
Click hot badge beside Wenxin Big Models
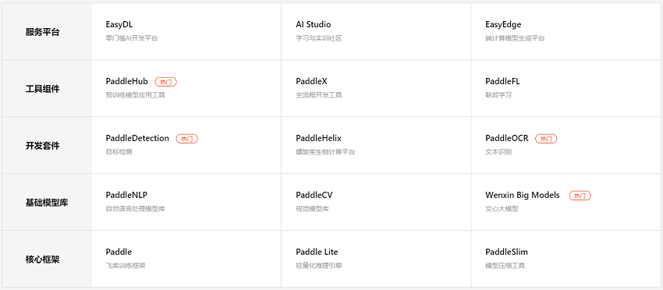tap(580, 196)
